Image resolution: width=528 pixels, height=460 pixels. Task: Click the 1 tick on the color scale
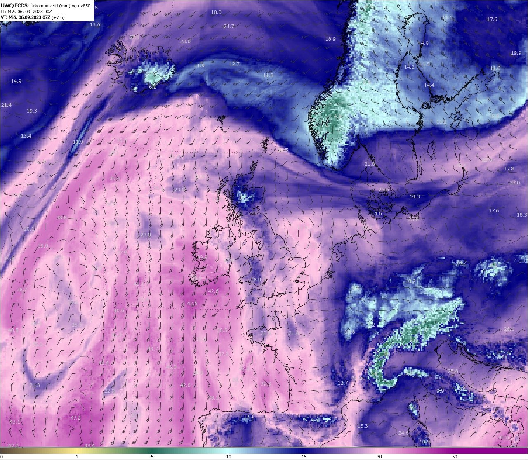point(77,457)
